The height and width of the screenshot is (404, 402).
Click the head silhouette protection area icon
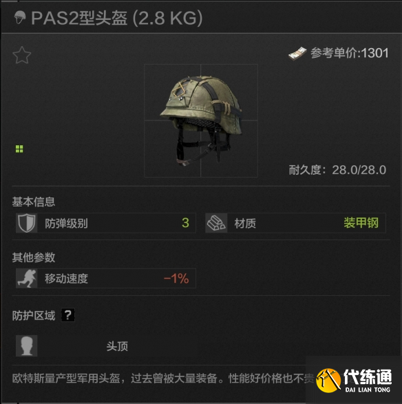(27, 345)
